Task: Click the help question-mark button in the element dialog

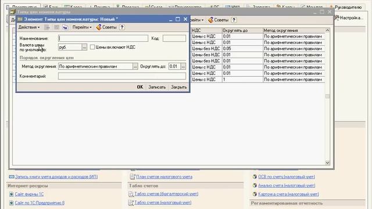Action: pos(122,27)
